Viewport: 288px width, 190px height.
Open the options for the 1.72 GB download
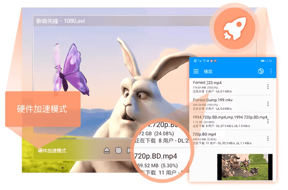pyautogui.click(x=268, y=121)
